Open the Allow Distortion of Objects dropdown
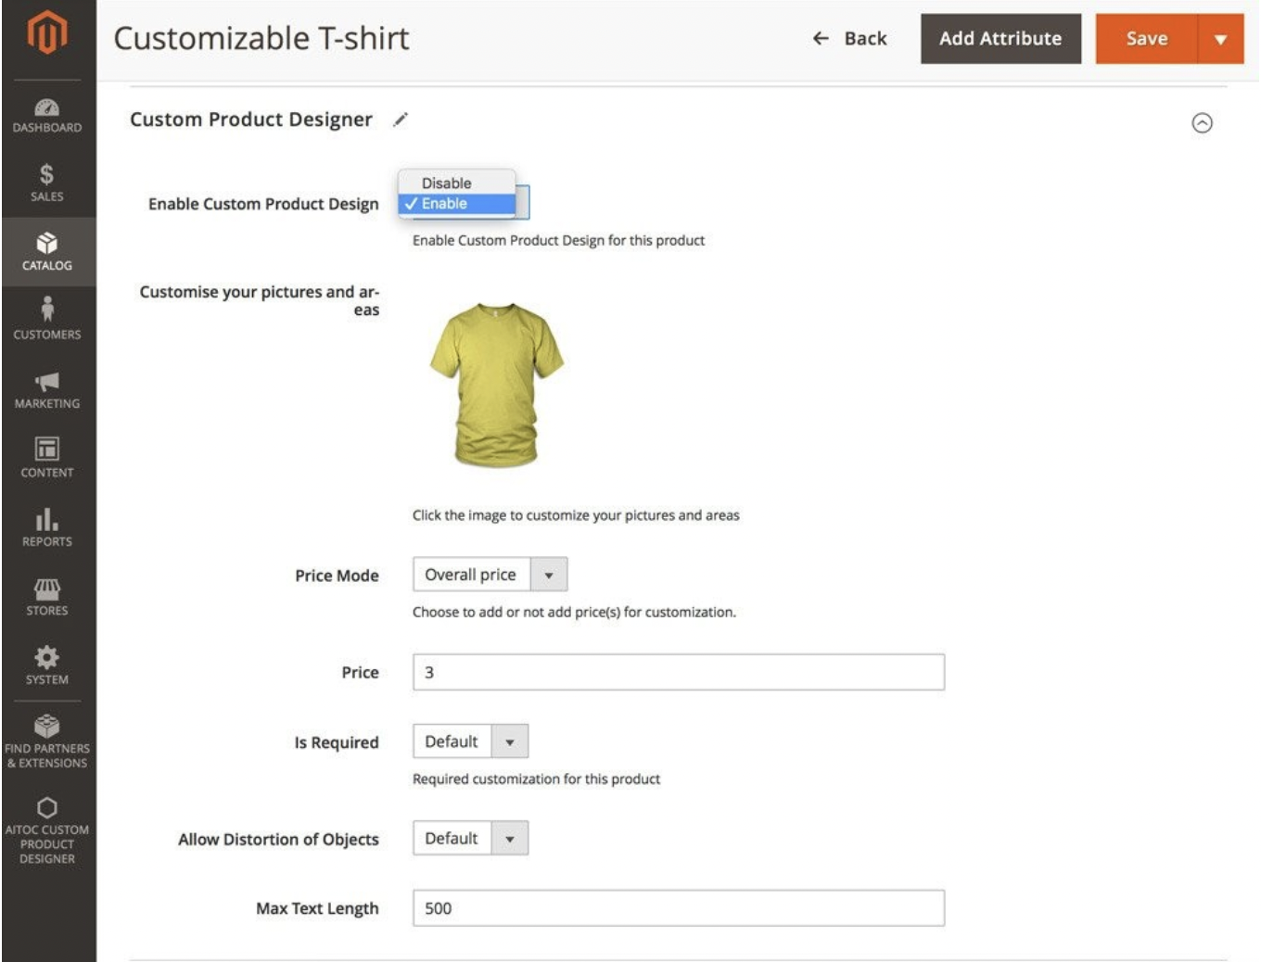This screenshot has height=962, width=1261. [470, 838]
